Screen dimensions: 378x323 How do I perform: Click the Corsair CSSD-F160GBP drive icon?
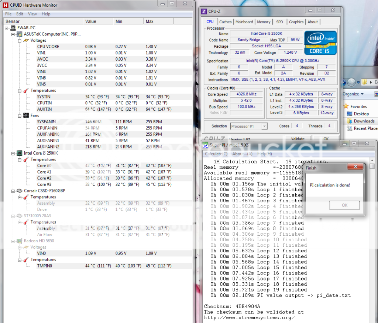19,191
